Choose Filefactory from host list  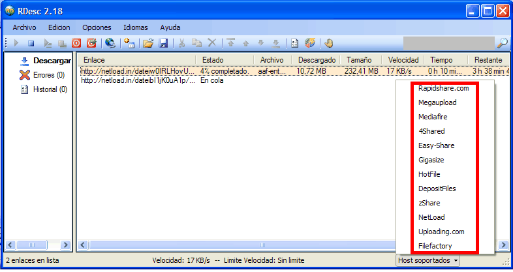435,246
